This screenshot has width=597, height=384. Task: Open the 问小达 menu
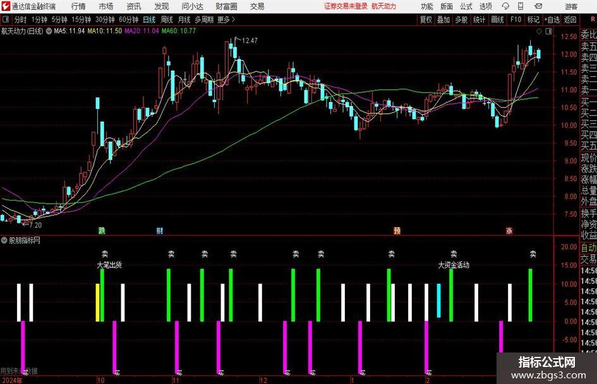tap(192, 6)
